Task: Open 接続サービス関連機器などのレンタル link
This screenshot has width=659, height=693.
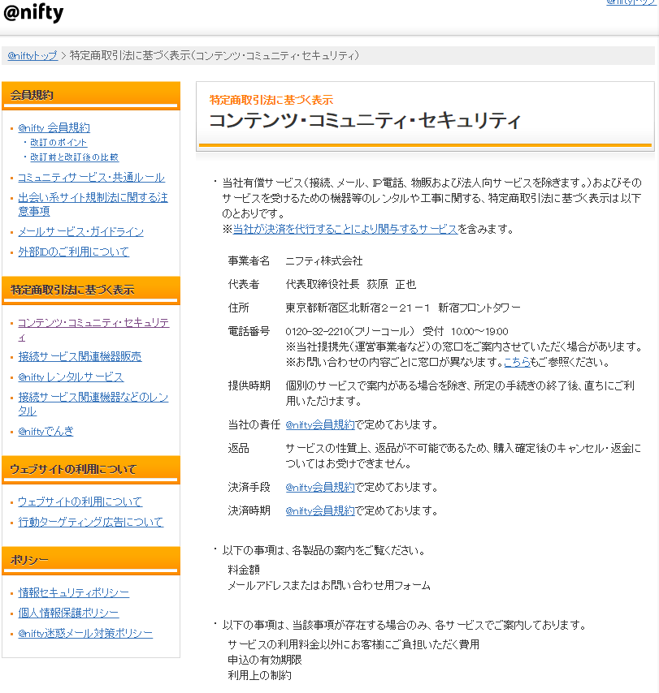Action: pos(93,404)
